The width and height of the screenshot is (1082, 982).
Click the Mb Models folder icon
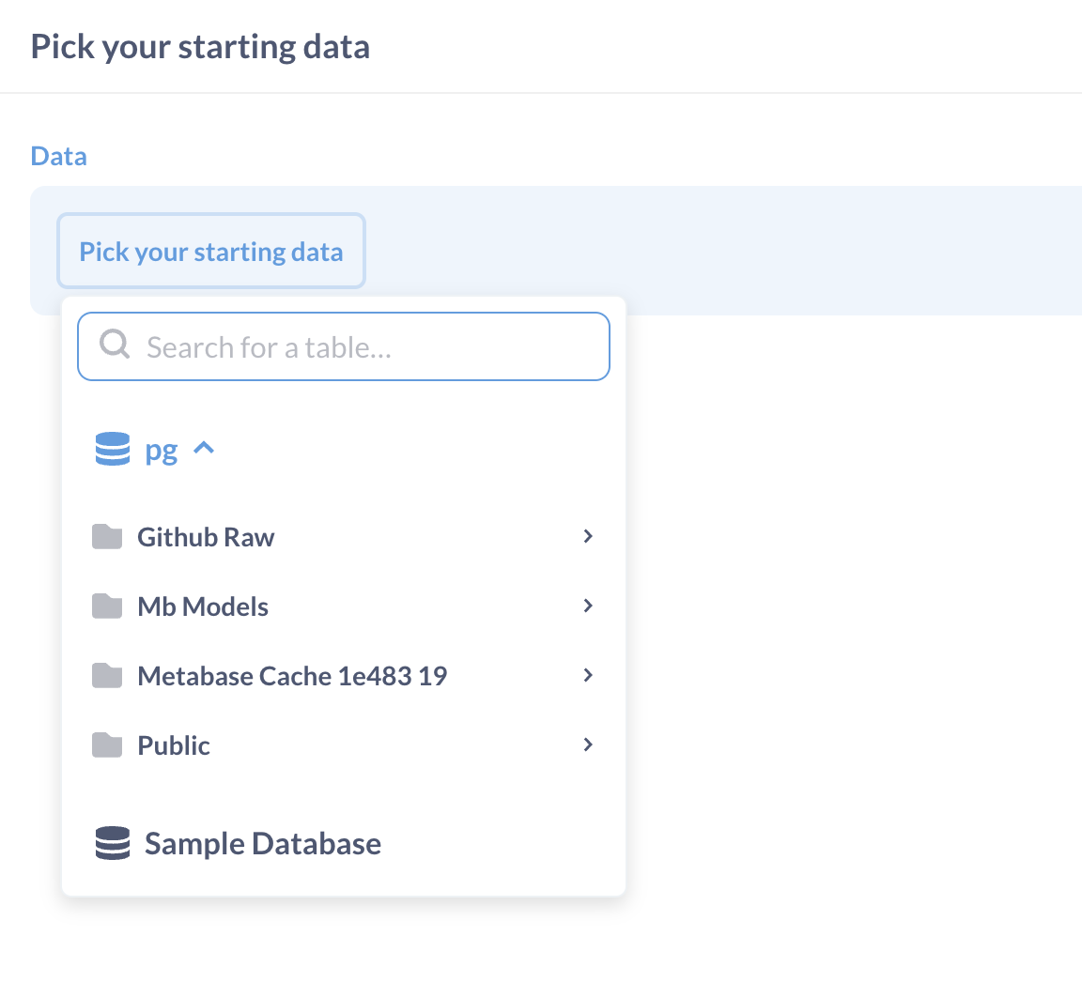108,606
